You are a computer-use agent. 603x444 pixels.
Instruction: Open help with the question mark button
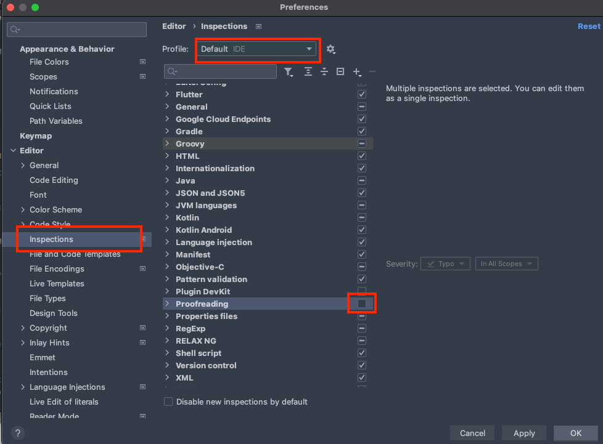18,434
